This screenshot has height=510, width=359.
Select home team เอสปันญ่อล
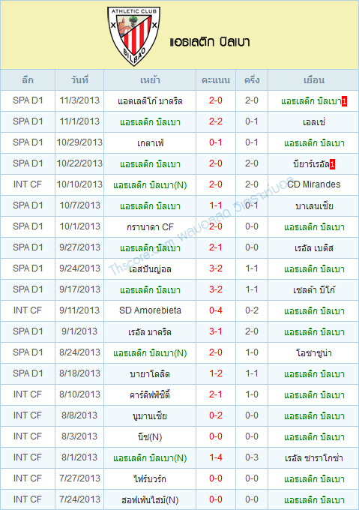click(x=150, y=269)
